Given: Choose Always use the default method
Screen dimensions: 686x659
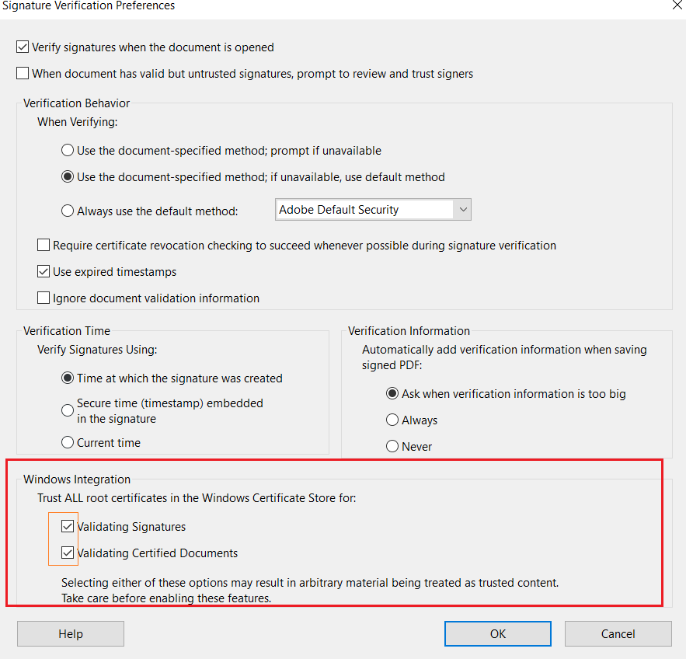Looking at the screenshot, I should tap(68, 211).
